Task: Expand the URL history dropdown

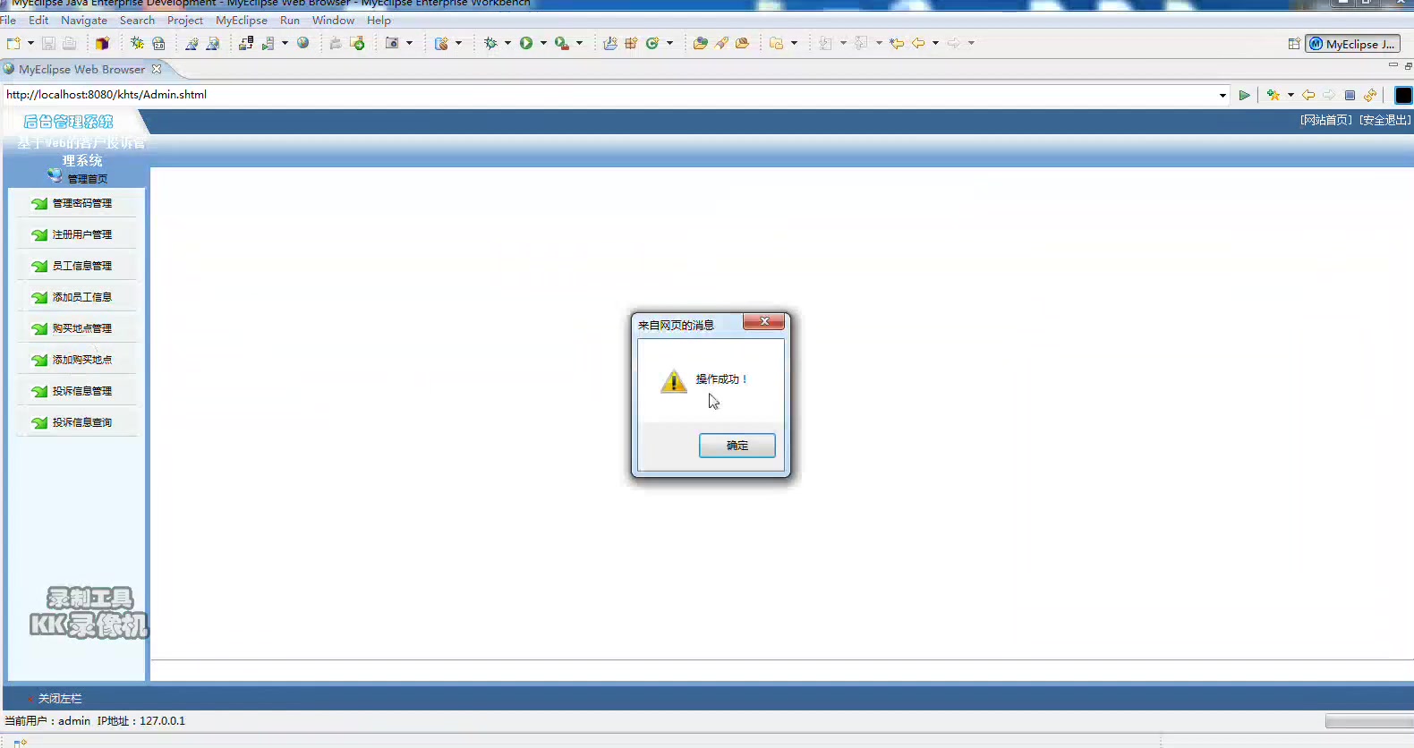Action: [1222, 95]
